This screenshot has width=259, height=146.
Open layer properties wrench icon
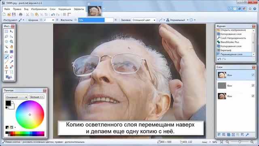tap(247, 135)
